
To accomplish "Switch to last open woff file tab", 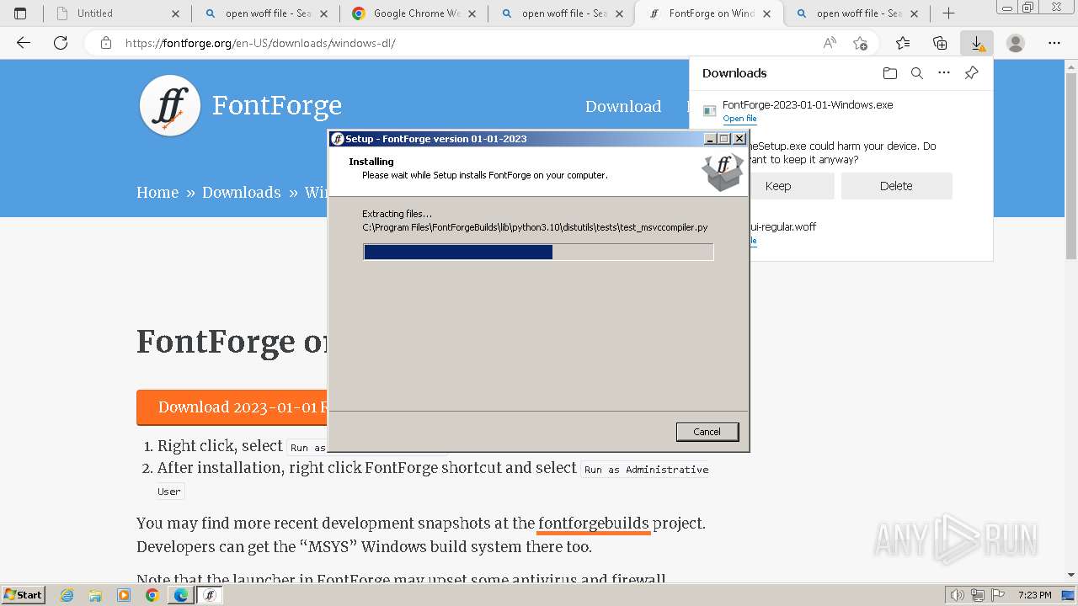I will 858,13.
